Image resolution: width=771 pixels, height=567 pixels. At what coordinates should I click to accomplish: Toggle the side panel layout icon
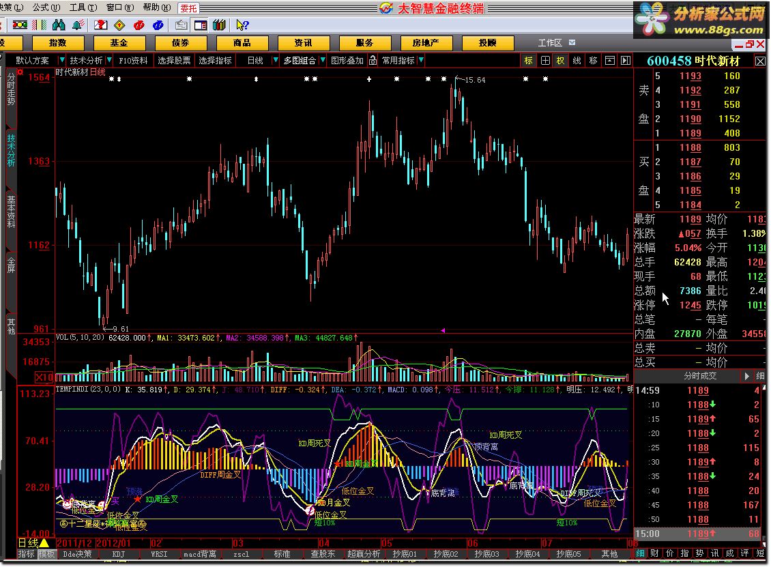[x=201, y=25]
